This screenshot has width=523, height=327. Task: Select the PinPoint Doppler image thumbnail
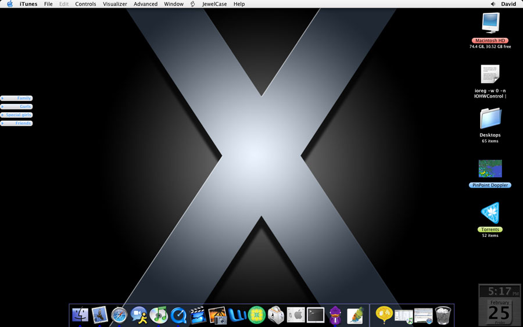[x=490, y=168]
